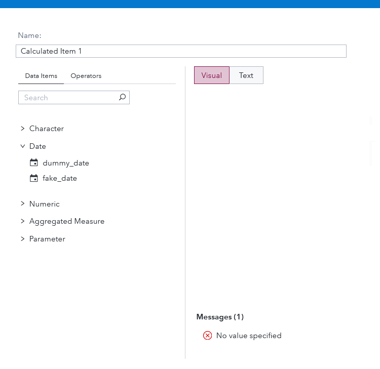
Task: Click the Messages (1) heading
Action: (220, 317)
